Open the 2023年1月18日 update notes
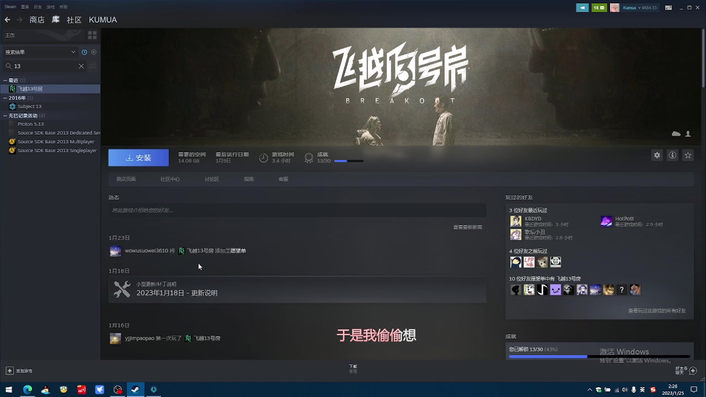706x397 pixels. click(x=297, y=289)
